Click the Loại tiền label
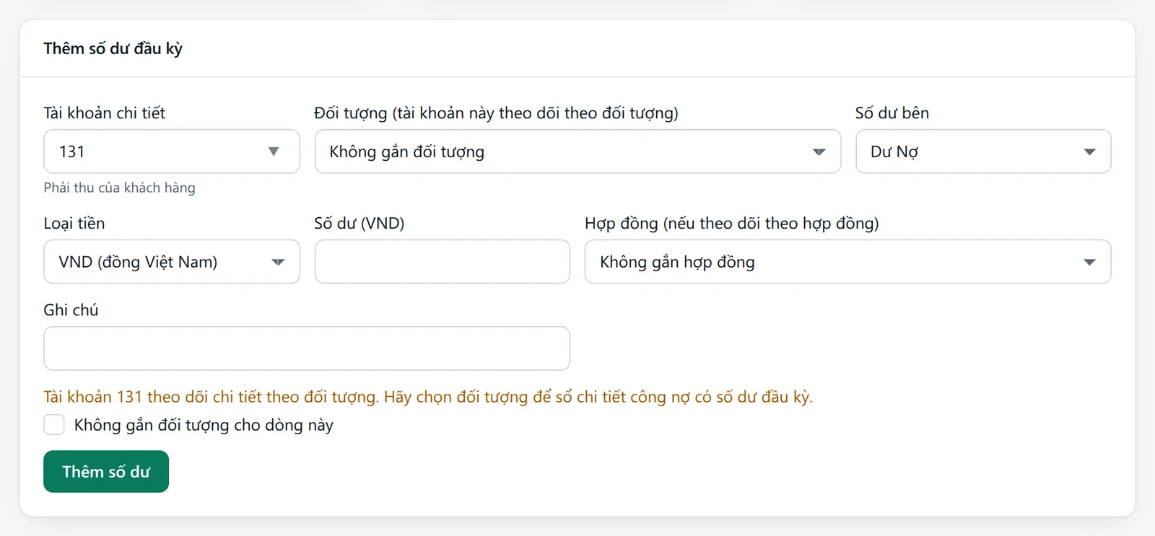Viewport: 1155px width, 536px height. pyautogui.click(x=74, y=223)
